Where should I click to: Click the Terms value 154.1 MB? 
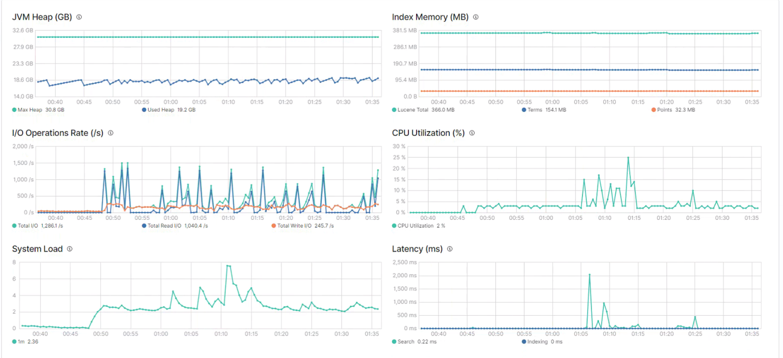[556, 110]
